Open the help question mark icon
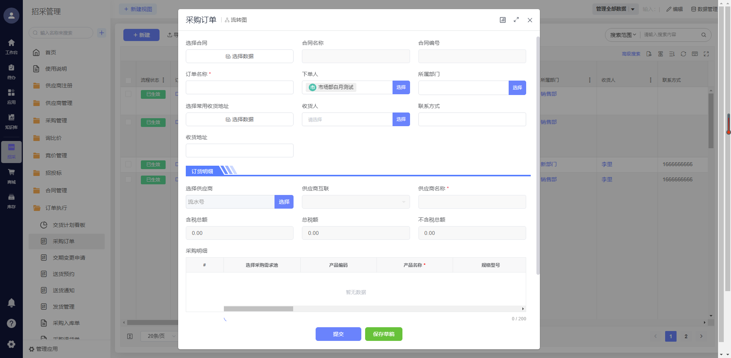The image size is (731, 358). [x=11, y=323]
